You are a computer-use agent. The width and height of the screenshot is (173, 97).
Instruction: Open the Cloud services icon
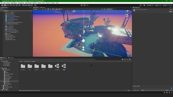tap(144, 5)
